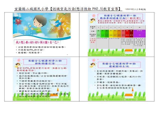Image resolution: width=160 pixels, height=113 pixels.
Task: Click the 0-11 concentration cell
Action: coord(98,35)
